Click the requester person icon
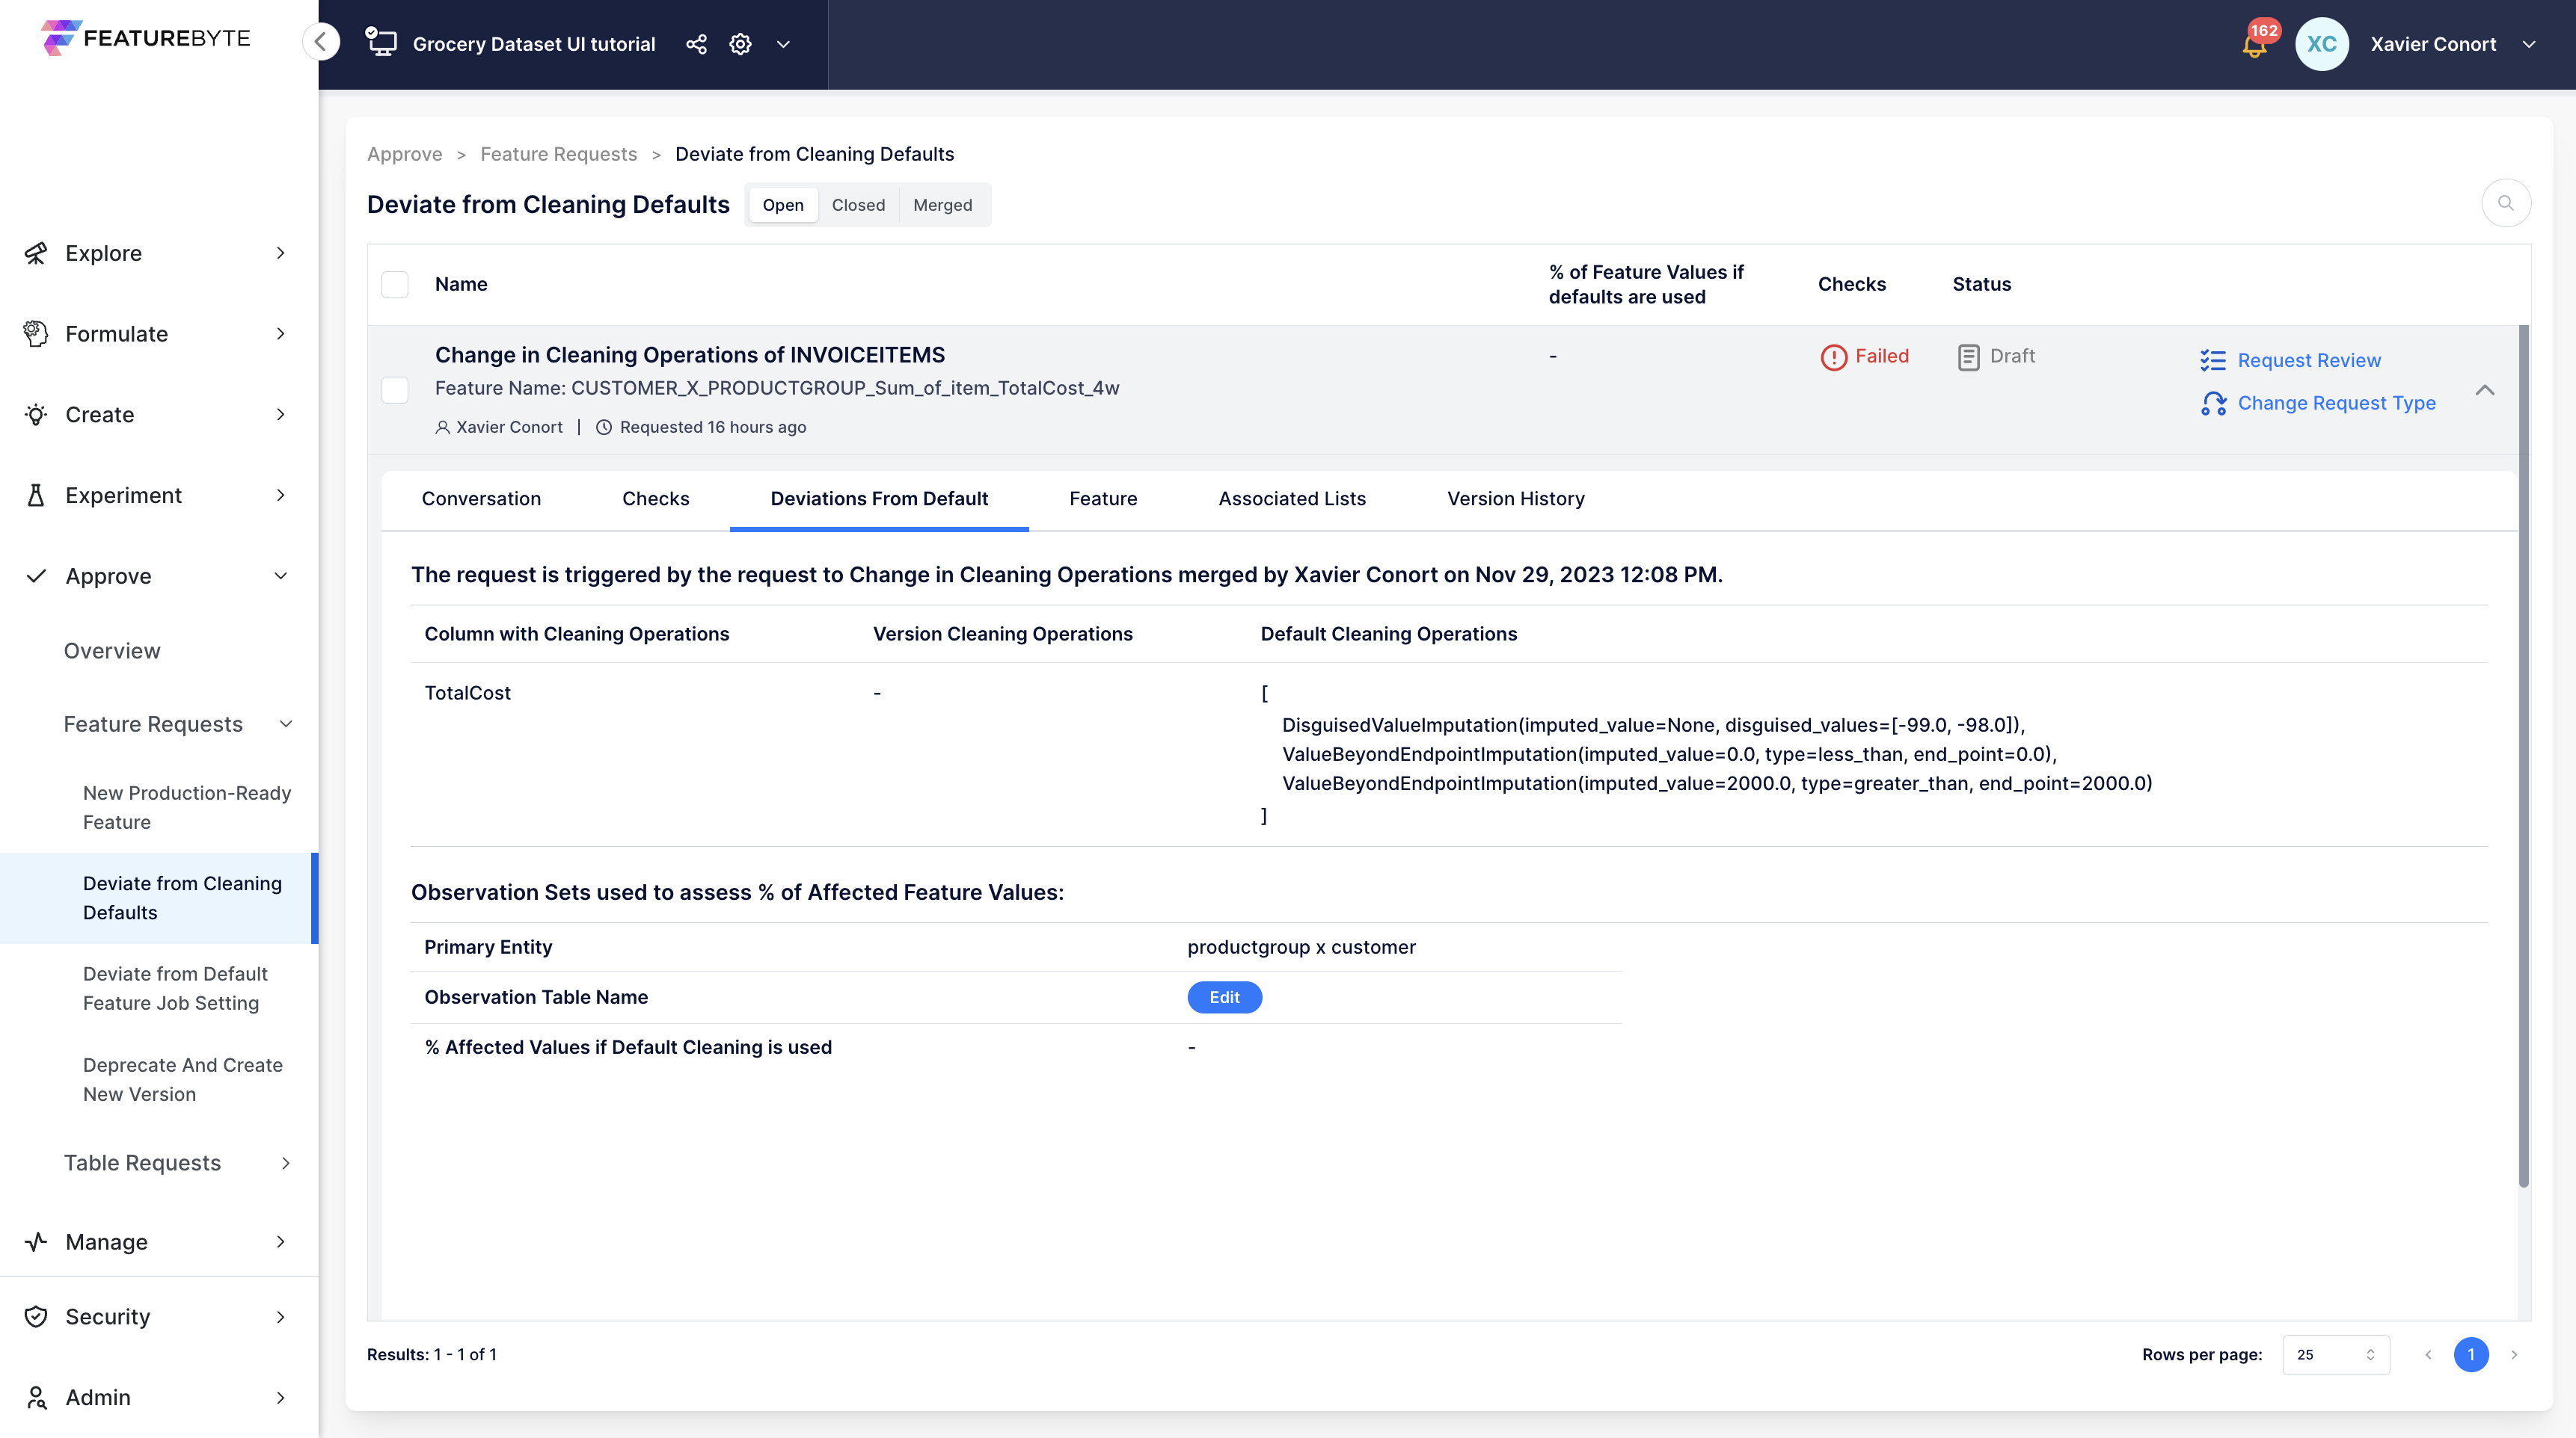The width and height of the screenshot is (2576, 1438). pyautogui.click(x=442, y=428)
